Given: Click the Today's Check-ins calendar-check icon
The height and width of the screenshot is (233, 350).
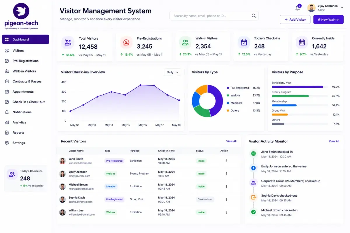Looking at the screenshot, I should tap(244, 43).
